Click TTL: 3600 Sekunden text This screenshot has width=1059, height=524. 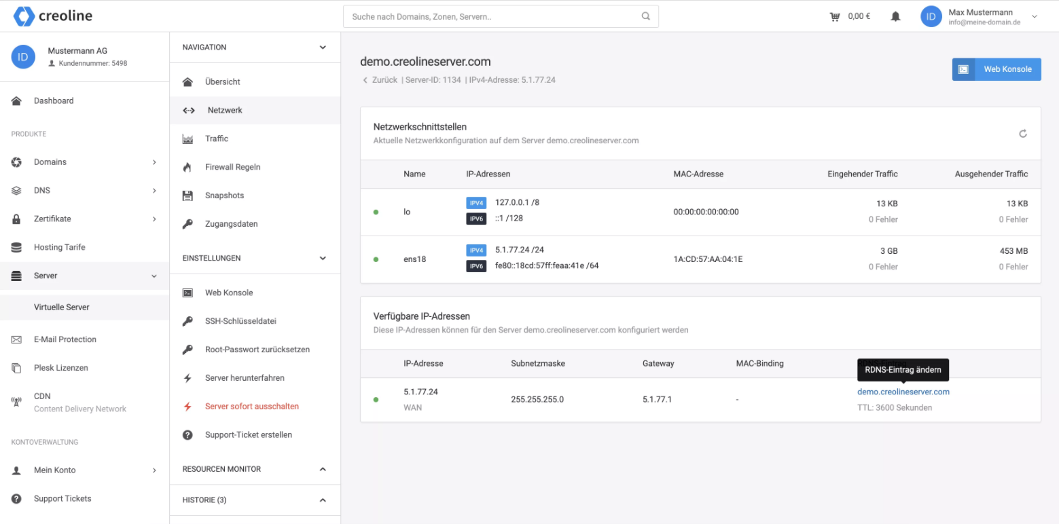pyautogui.click(x=895, y=408)
